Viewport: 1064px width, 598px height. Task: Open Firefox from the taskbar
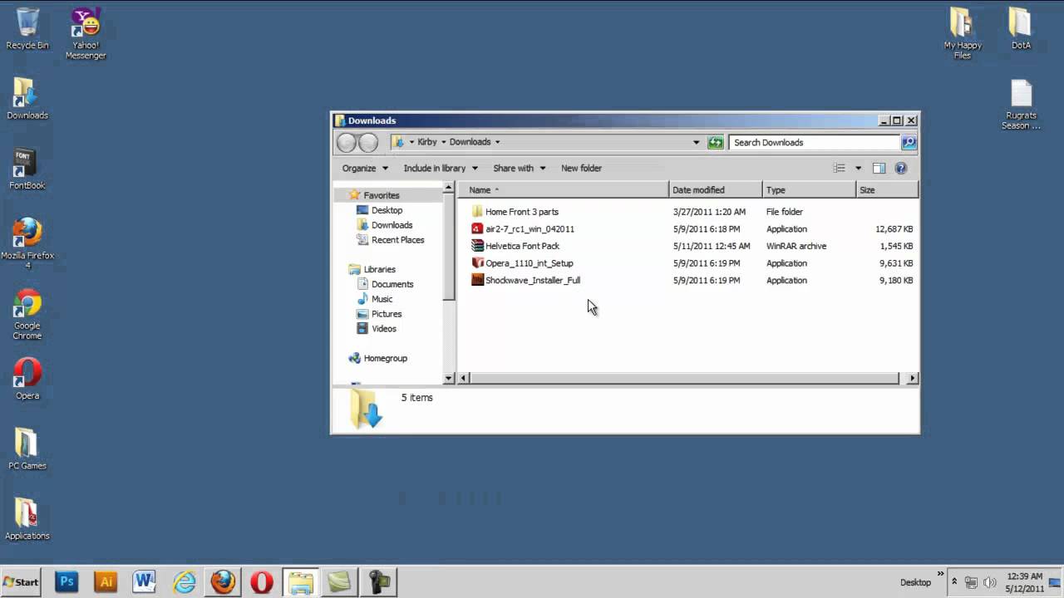tap(223, 582)
